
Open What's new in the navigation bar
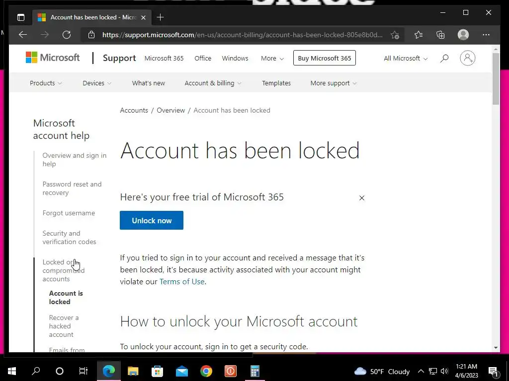[148, 83]
